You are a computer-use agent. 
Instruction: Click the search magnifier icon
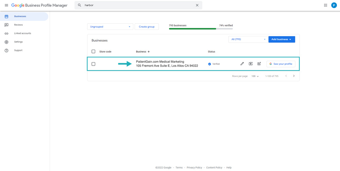tap(80, 5)
